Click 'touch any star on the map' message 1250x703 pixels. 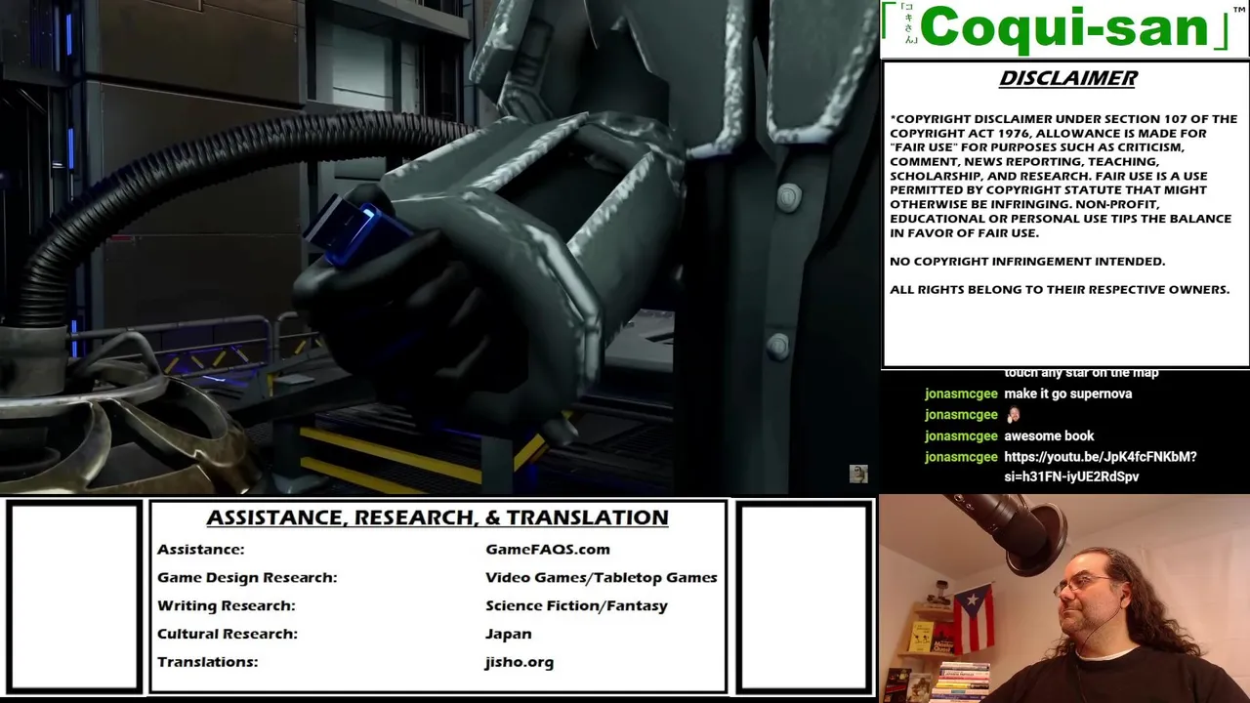(1081, 373)
